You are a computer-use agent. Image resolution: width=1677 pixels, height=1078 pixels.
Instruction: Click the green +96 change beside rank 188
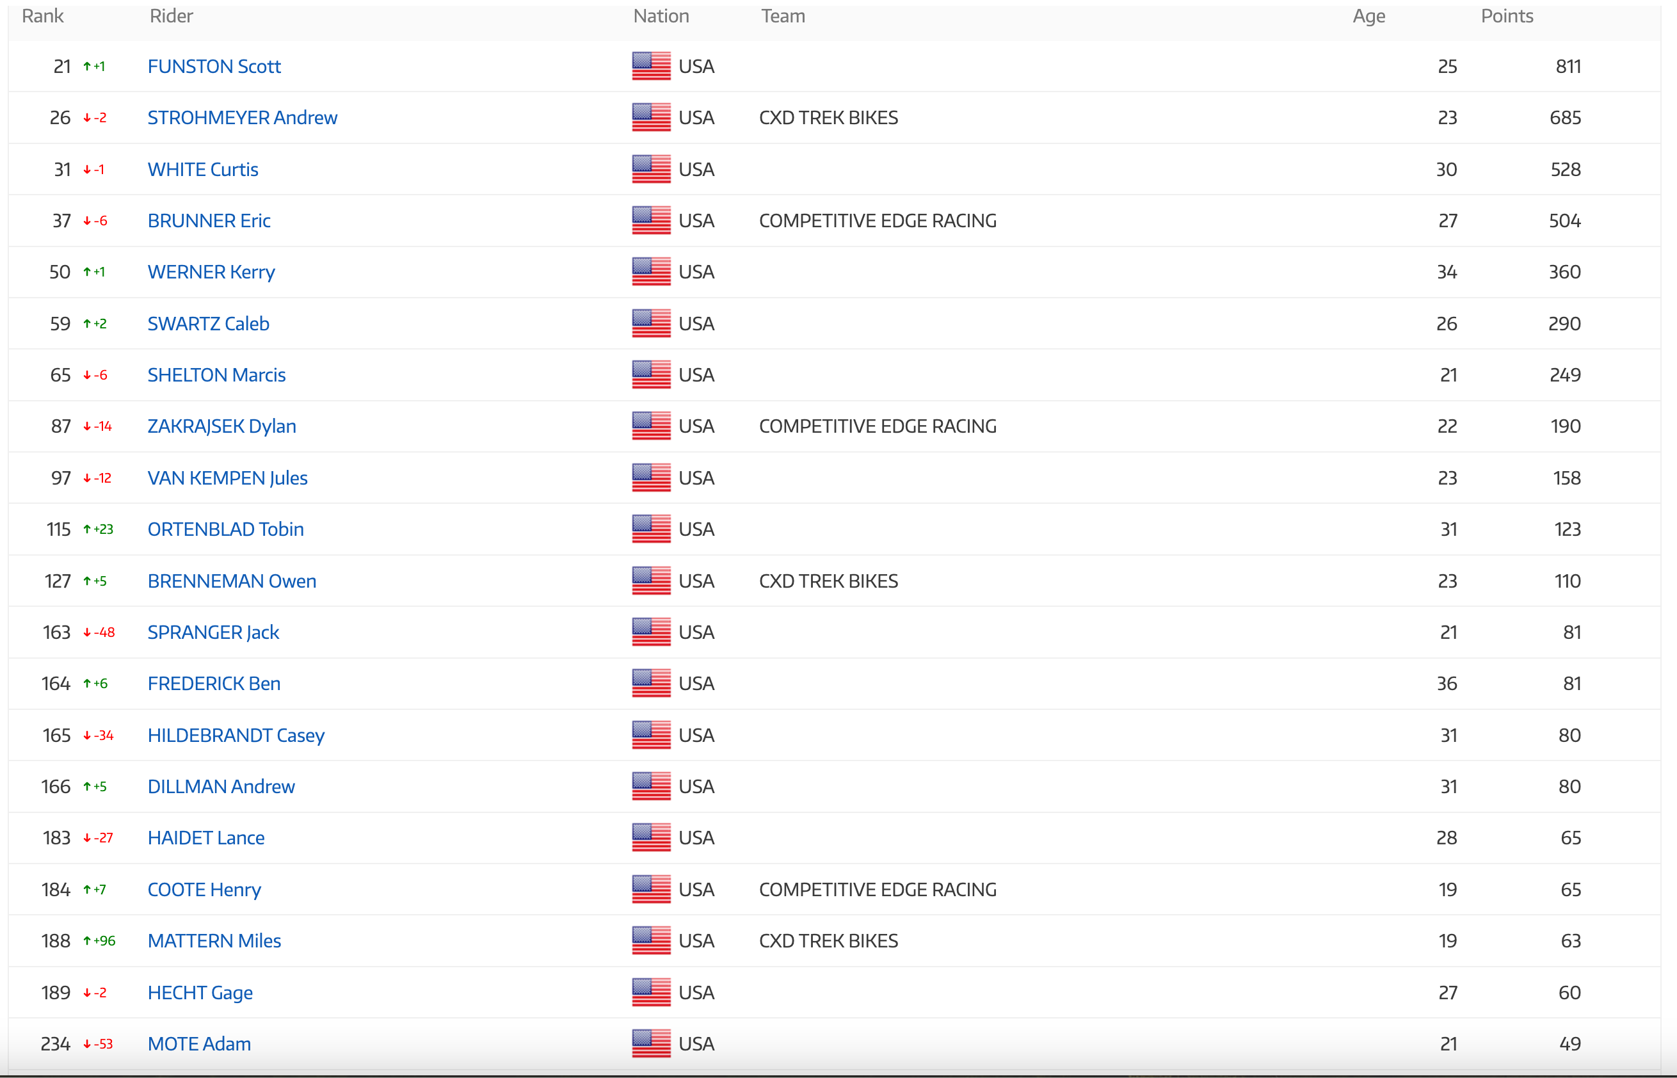pyautogui.click(x=99, y=941)
